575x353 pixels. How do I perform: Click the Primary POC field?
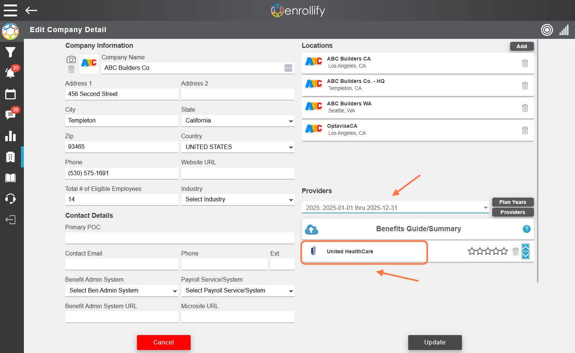pyautogui.click(x=180, y=238)
